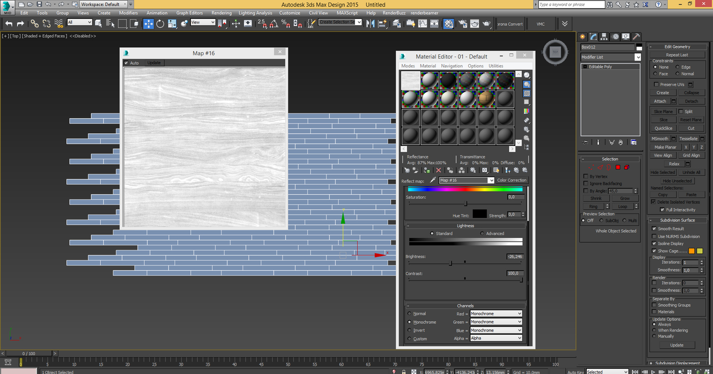Open the Green channel Monochrome dropdown
This screenshot has height=374, width=713.
(x=496, y=322)
